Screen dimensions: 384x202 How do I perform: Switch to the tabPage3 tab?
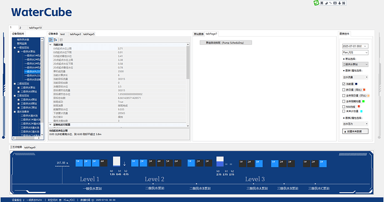pos(75,34)
